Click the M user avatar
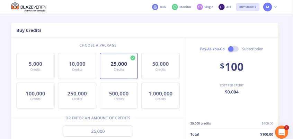 (267, 7)
